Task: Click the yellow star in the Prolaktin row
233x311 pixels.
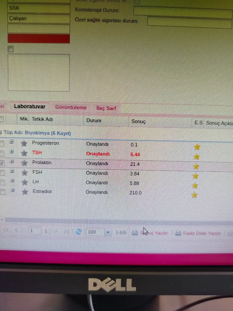Action: (x=196, y=166)
